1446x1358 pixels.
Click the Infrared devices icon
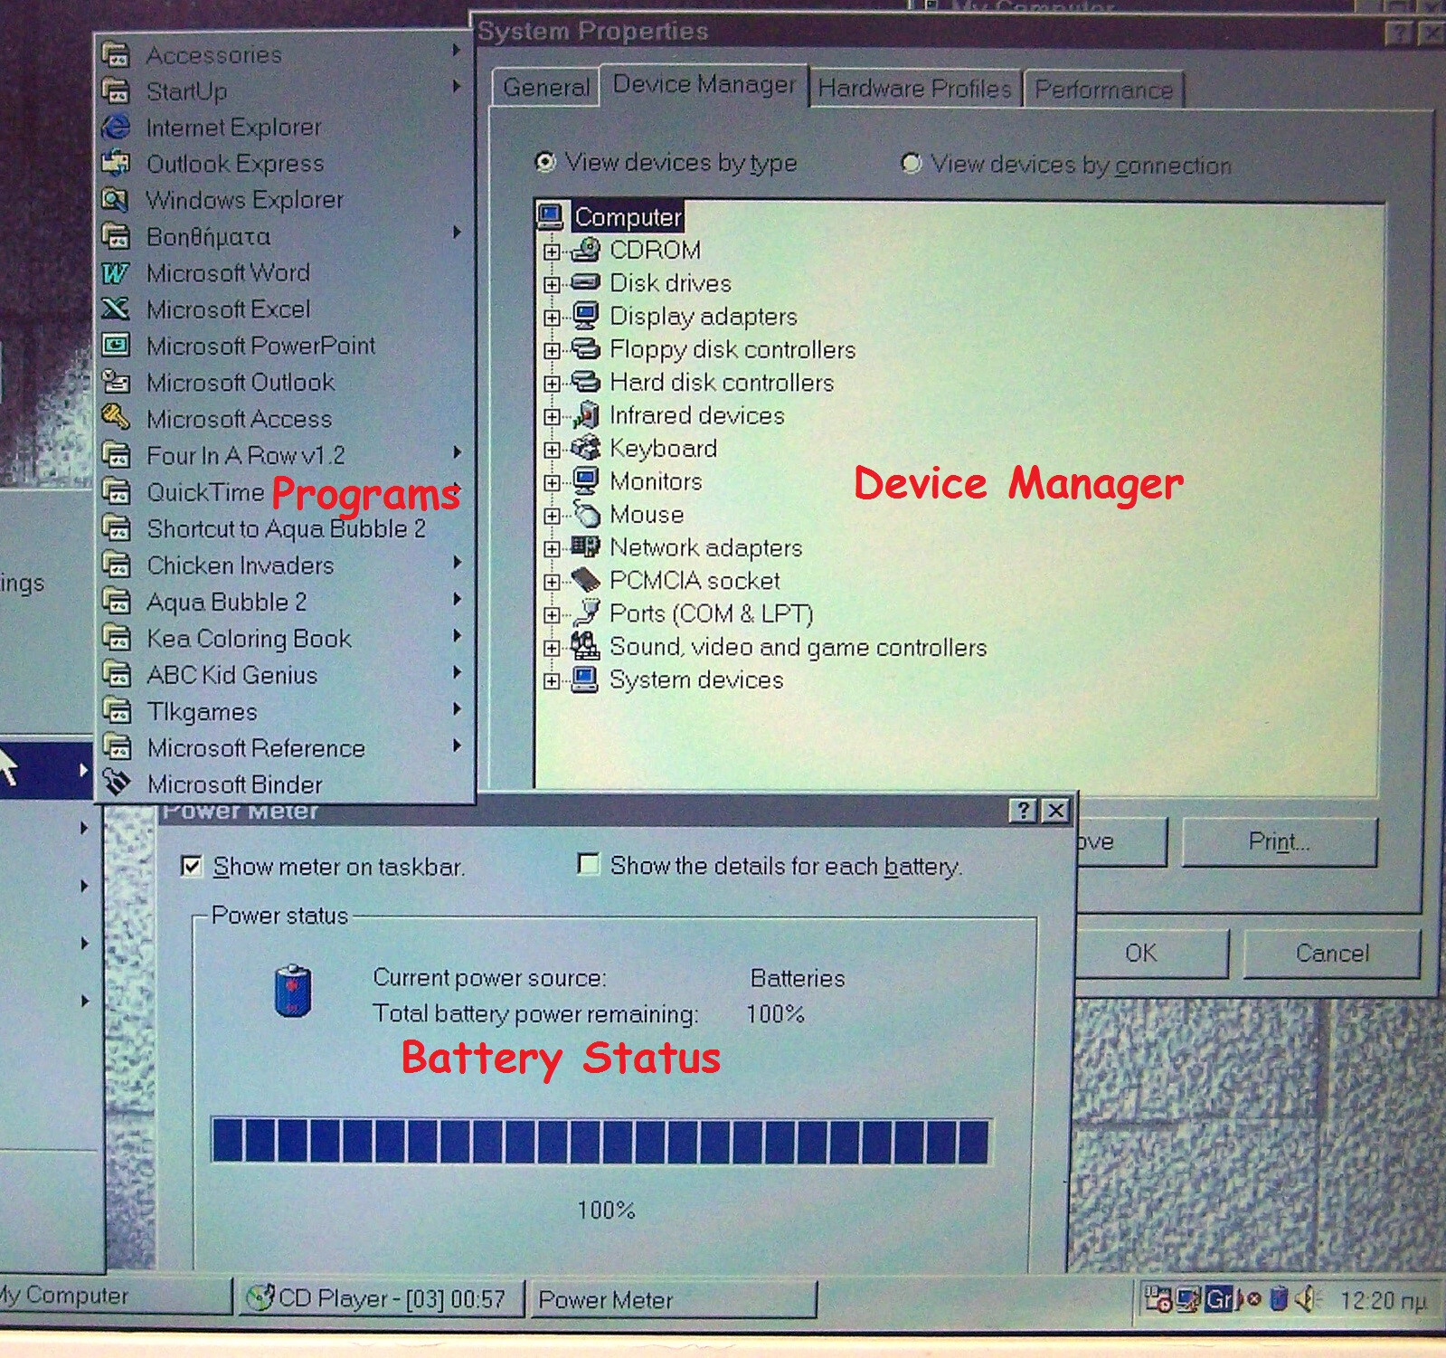(586, 415)
